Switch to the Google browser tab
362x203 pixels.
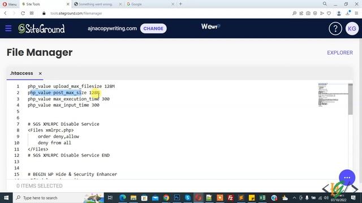[x=148, y=4]
